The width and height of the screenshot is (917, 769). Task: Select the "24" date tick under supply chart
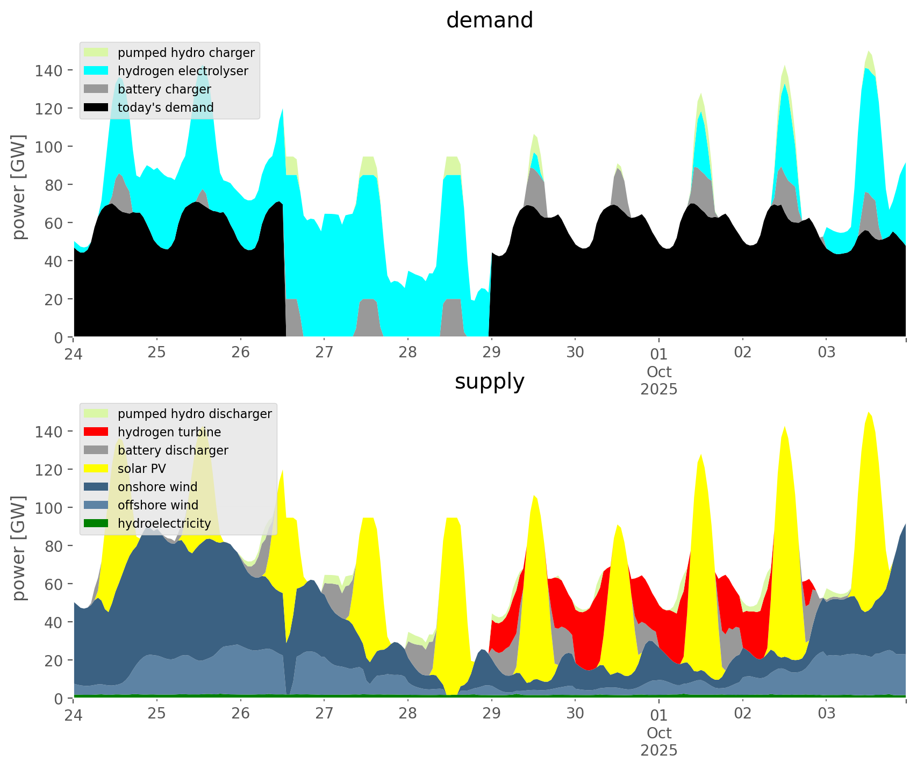pyautogui.click(x=73, y=714)
